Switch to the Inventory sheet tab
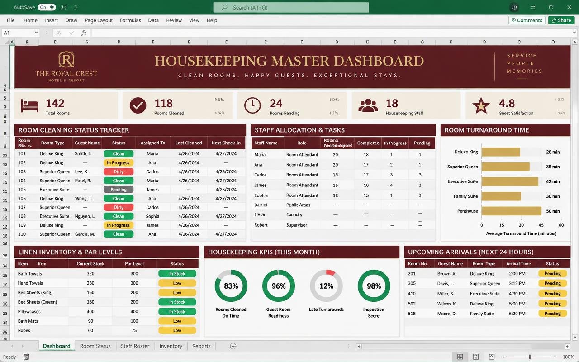This screenshot has height=362, width=579. pos(171,346)
